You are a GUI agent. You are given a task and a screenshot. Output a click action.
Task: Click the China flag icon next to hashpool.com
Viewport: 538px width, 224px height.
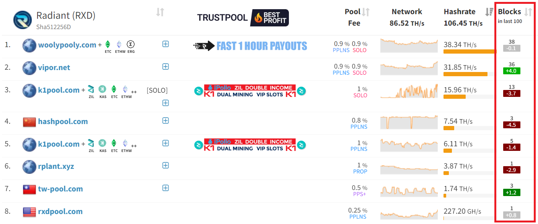29,122
